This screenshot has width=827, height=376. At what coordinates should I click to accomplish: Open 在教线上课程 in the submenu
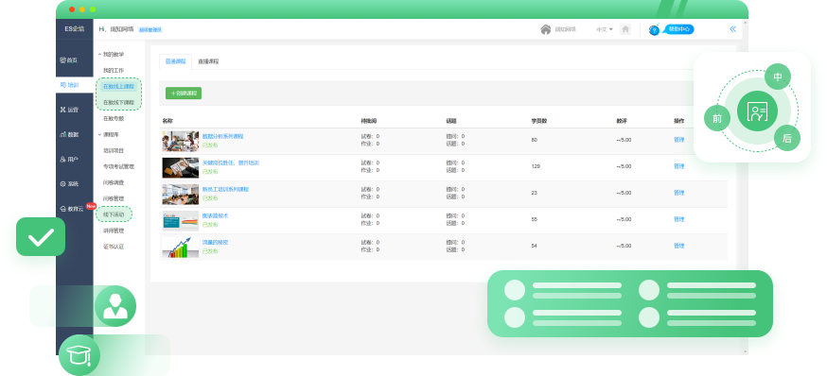(118, 86)
